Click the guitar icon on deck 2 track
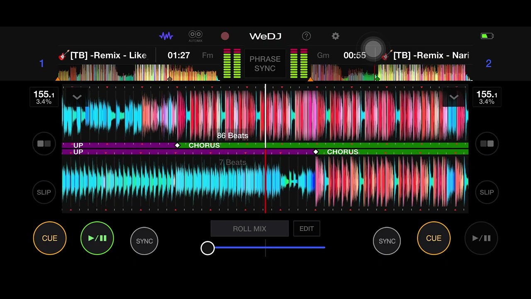Screen dimensions: 531x299 click(x=387, y=55)
